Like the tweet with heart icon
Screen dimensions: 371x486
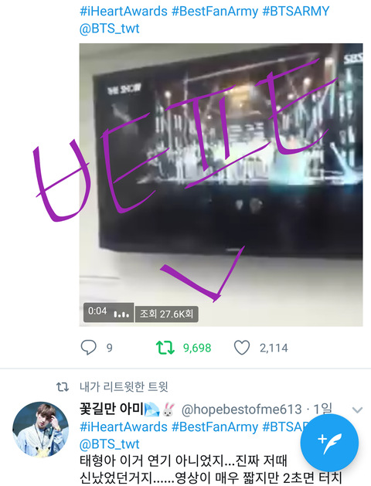(242, 348)
